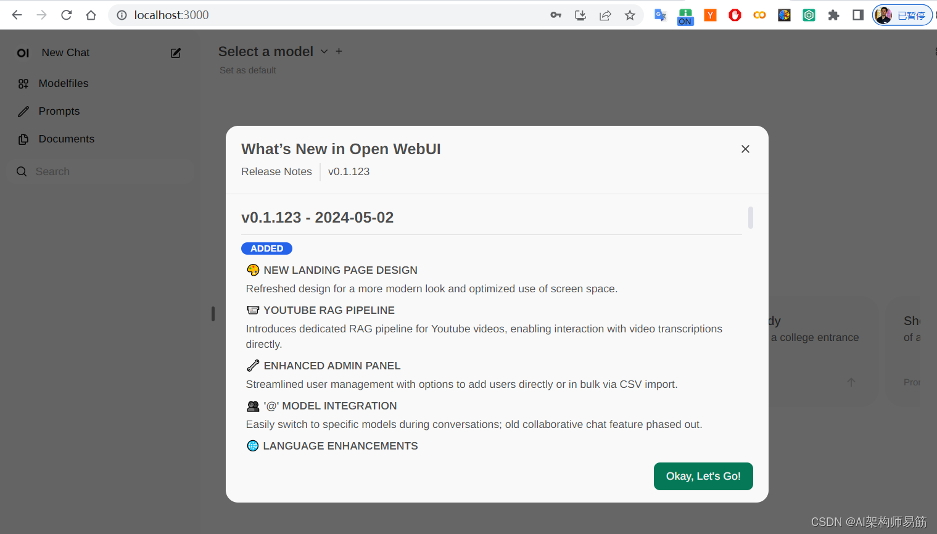Click the Modelfiles grid icon
Image resolution: width=937 pixels, height=534 pixels.
(x=23, y=84)
